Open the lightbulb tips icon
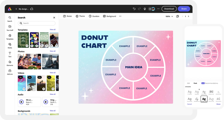The image size is (224, 120). tap(145, 9)
